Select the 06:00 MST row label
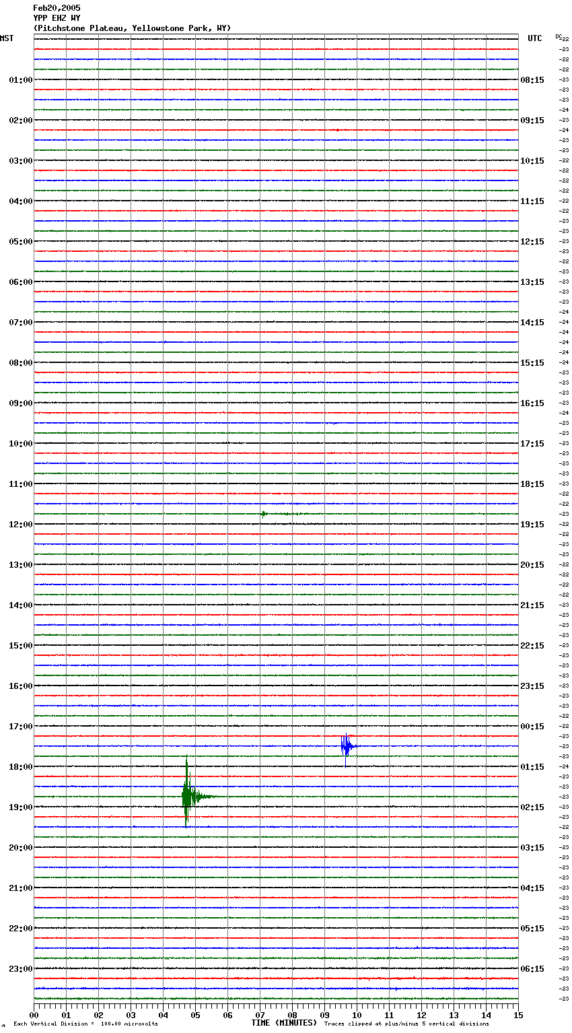Viewport: 572px width, 1033px height. coord(20,281)
